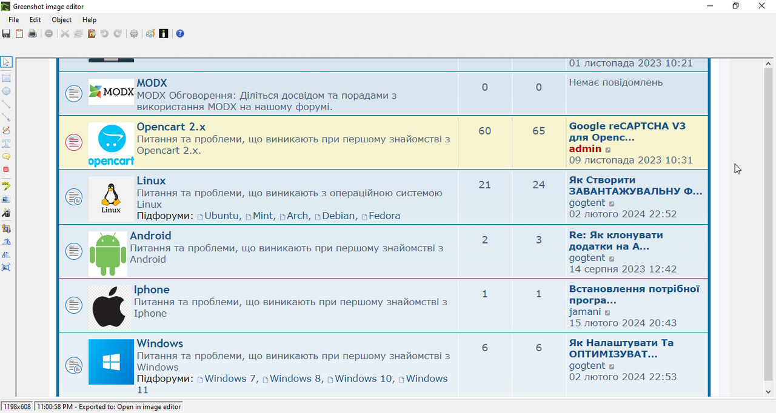Select the Draw Line tool

[x=6, y=104]
